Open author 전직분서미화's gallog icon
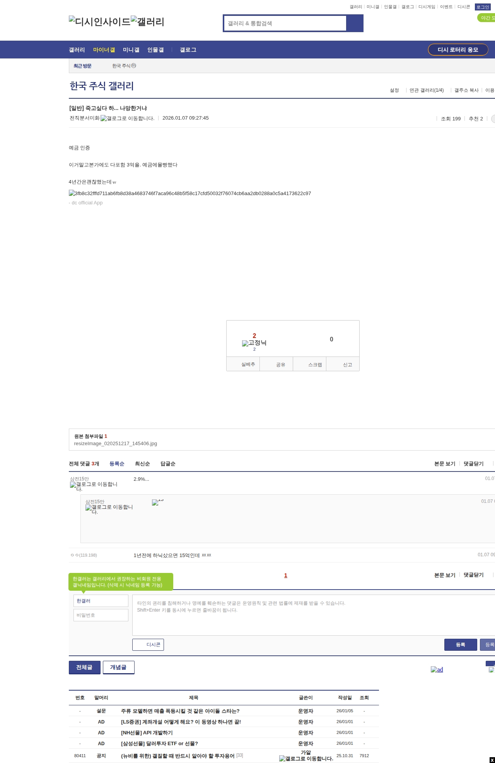This screenshot has height=763, width=495. (x=127, y=118)
